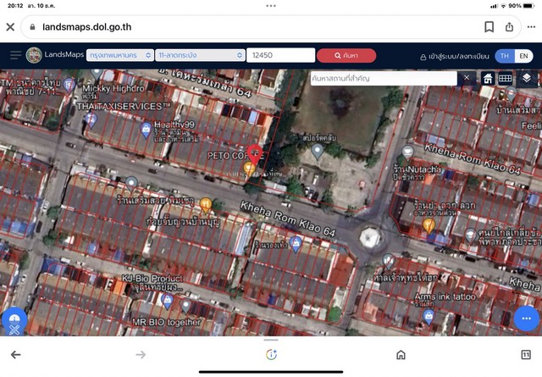Bookmark this page in browser
Screen dimensions: 542x377
click(x=489, y=26)
